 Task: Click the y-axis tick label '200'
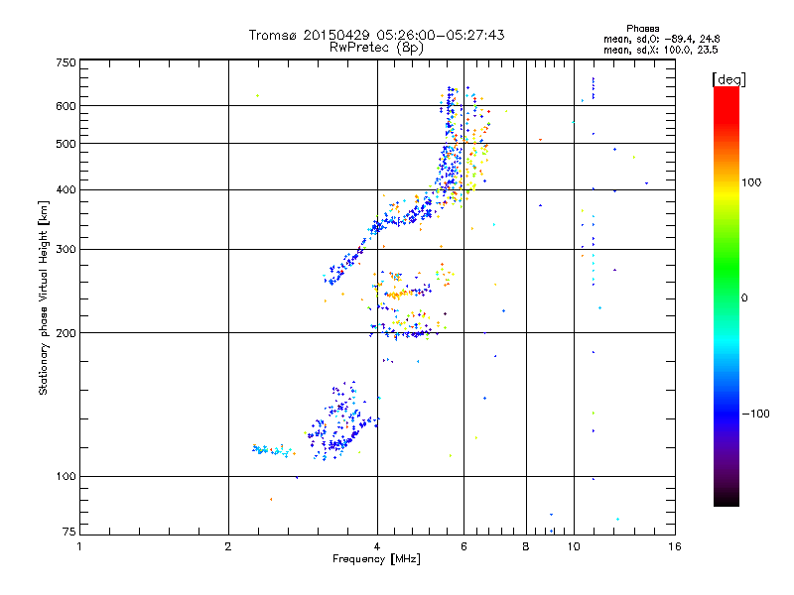click(66, 333)
